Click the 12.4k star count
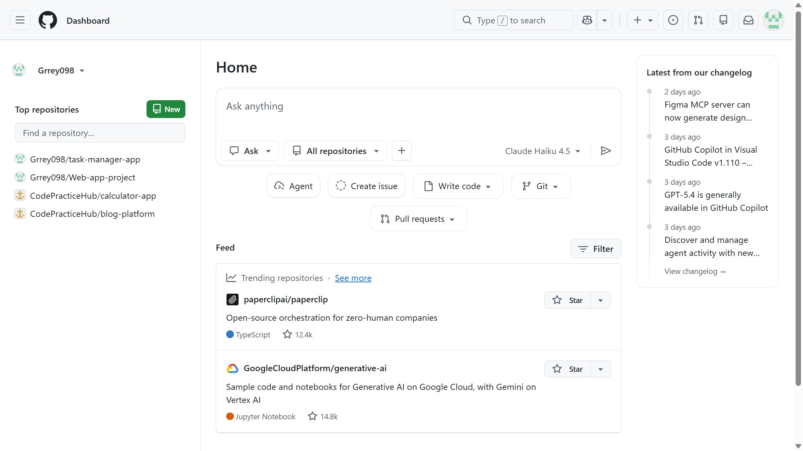The image size is (803, 451). pyautogui.click(x=297, y=335)
